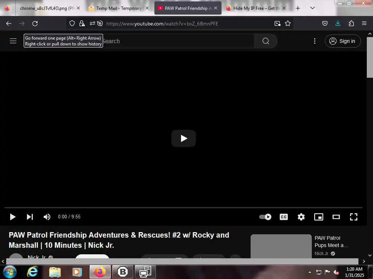Open the B application on taskbar
The image size is (373, 279).
pos(123,272)
